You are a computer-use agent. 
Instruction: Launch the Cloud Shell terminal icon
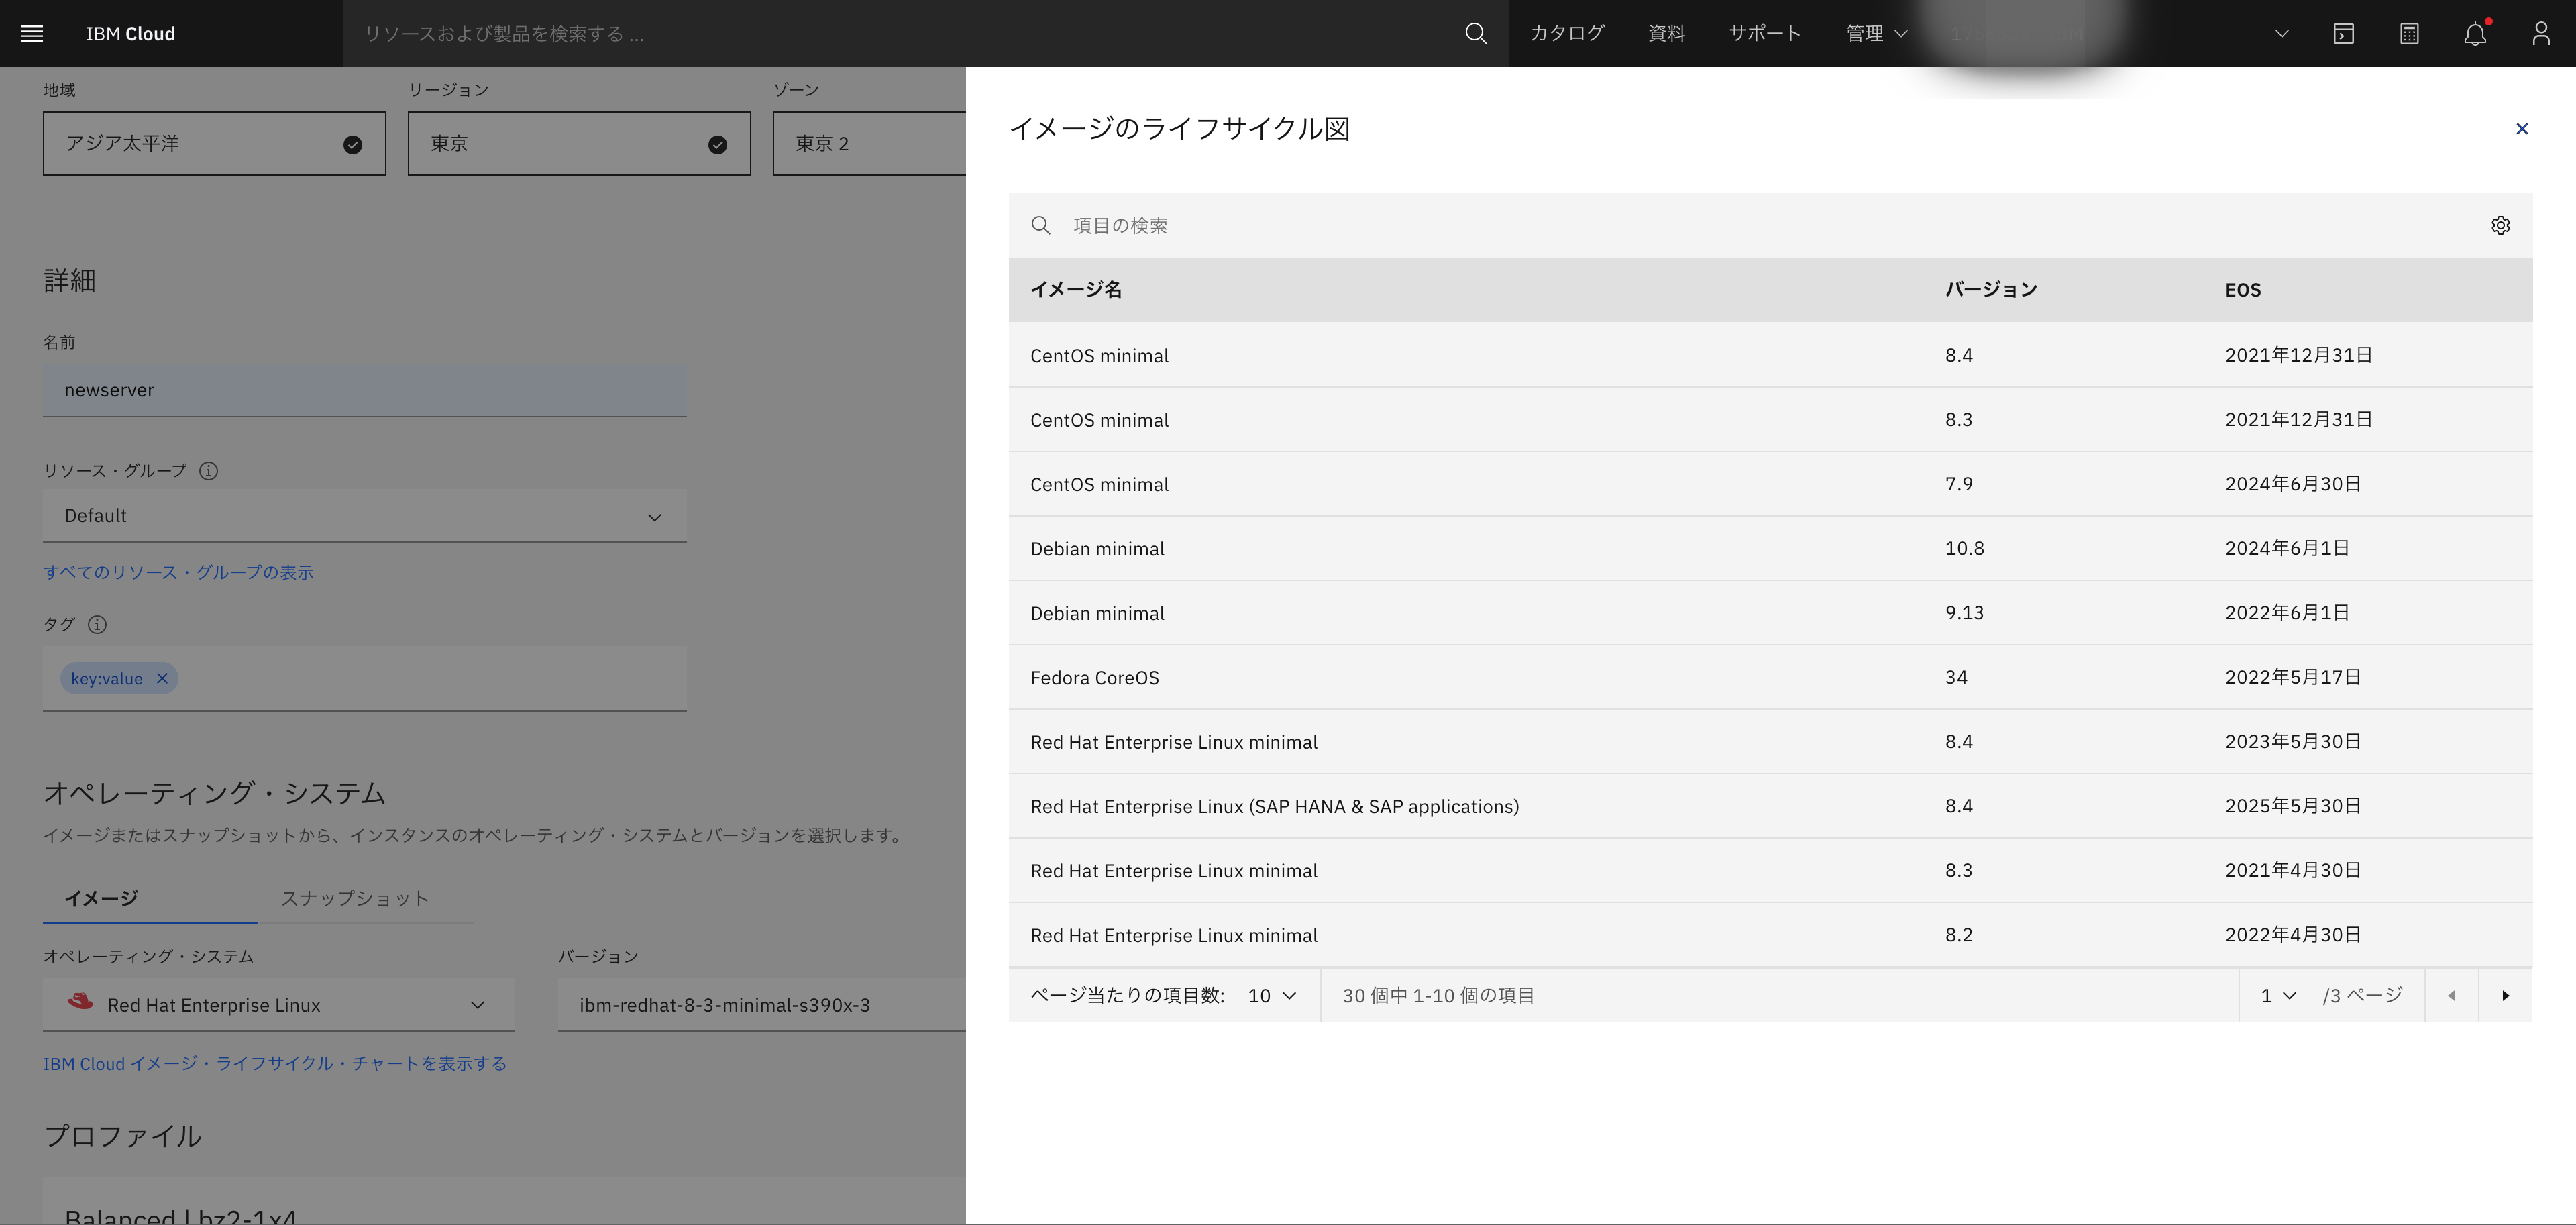pyautogui.click(x=2343, y=33)
